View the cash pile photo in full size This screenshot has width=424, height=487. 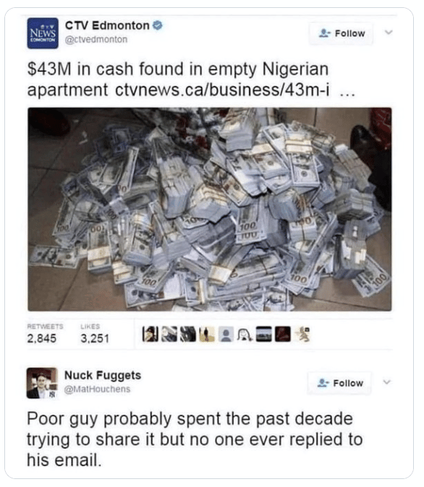(209, 209)
